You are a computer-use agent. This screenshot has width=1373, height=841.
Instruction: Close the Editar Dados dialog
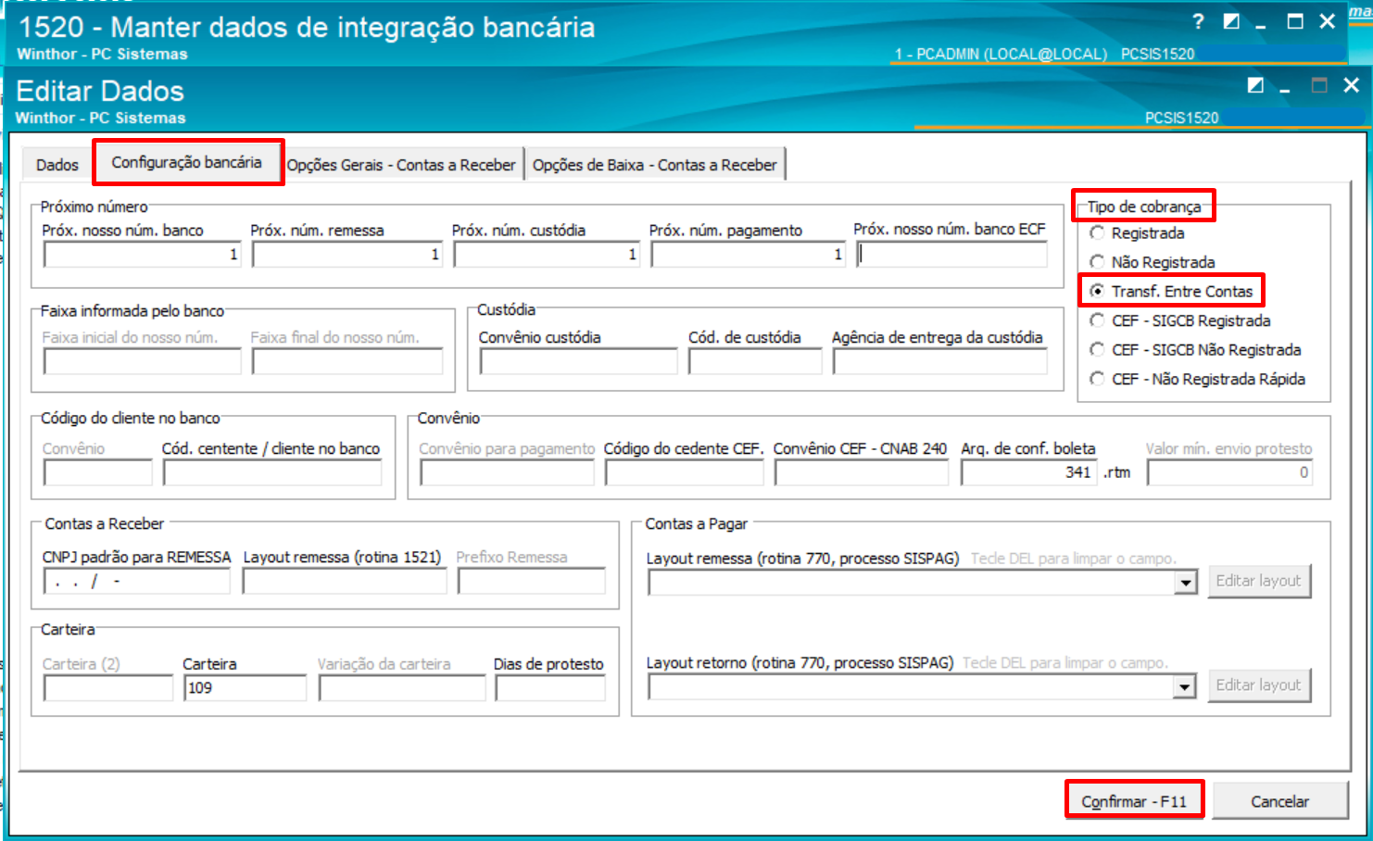click(x=1352, y=85)
